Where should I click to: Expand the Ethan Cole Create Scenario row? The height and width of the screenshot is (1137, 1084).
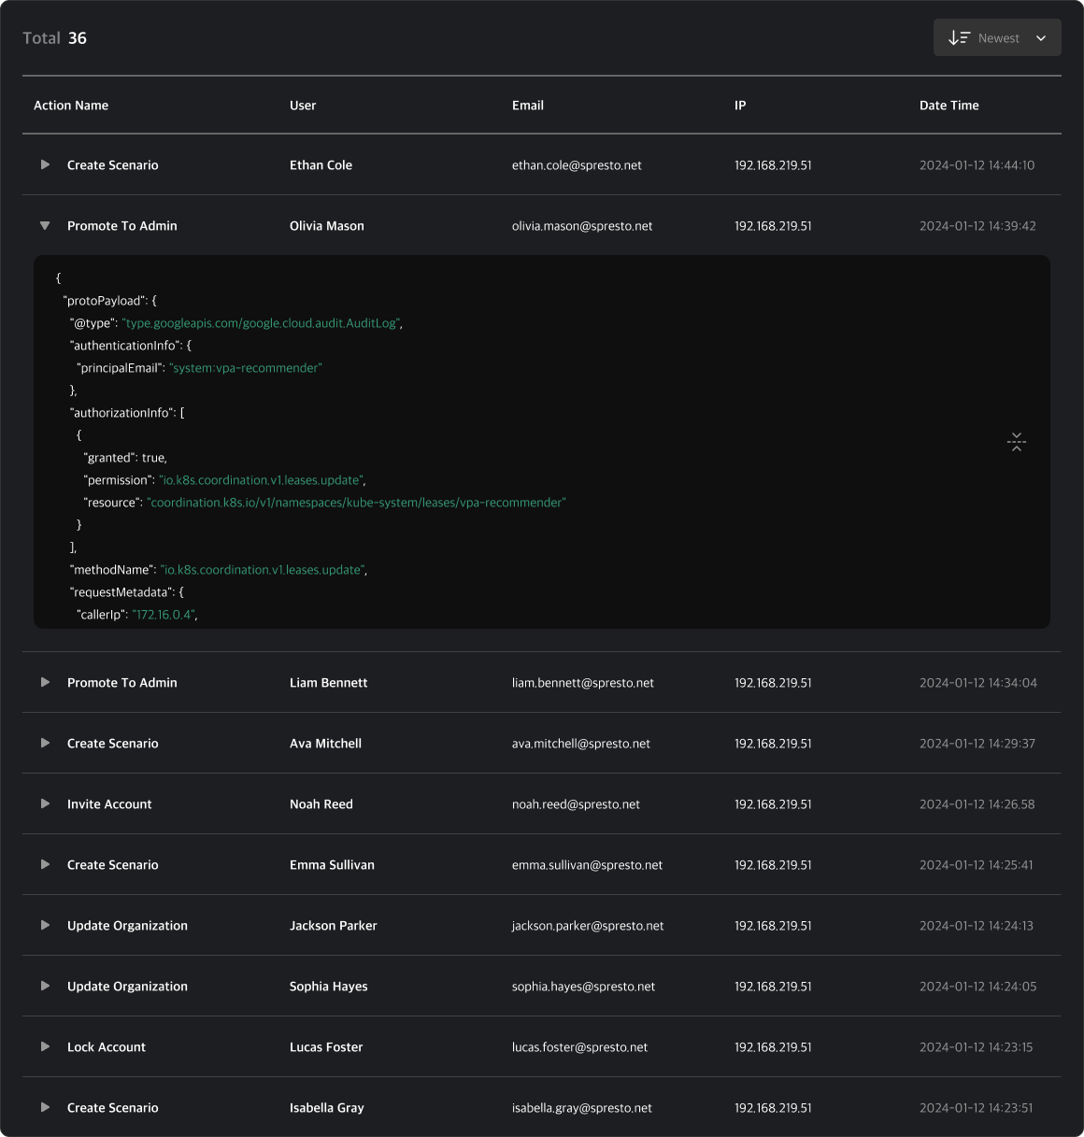coord(45,165)
